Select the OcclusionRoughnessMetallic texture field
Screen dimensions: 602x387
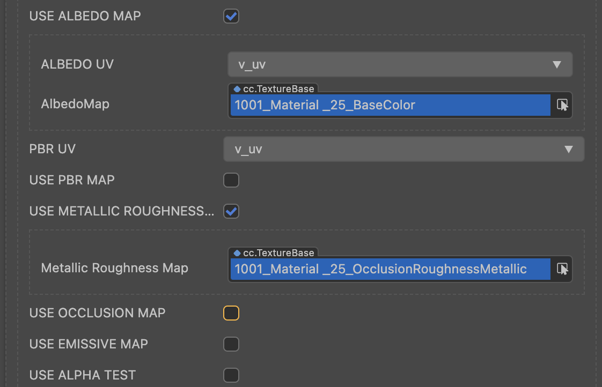(x=390, y=269)
